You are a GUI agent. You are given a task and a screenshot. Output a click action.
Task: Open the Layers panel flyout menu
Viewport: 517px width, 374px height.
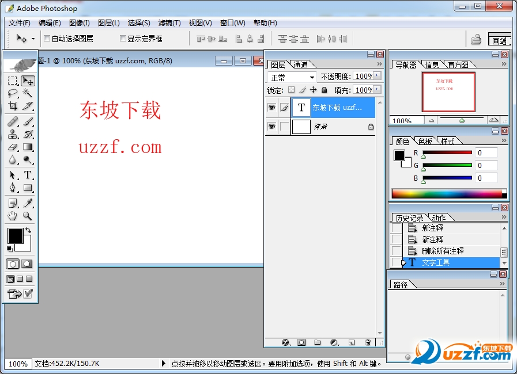click(379, 63)
